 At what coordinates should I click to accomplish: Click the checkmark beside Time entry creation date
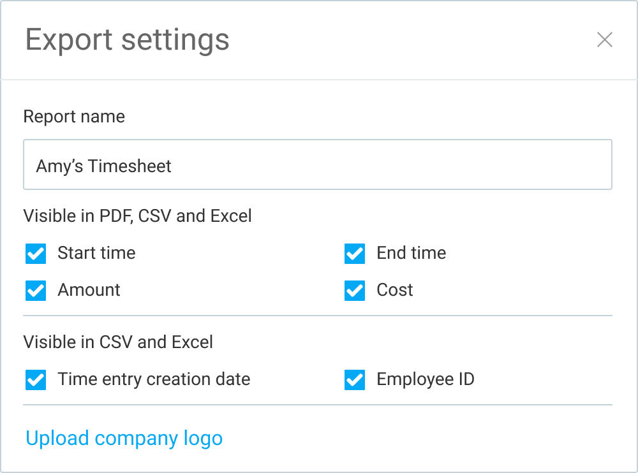pyautogui.click(x=35, y=379)
